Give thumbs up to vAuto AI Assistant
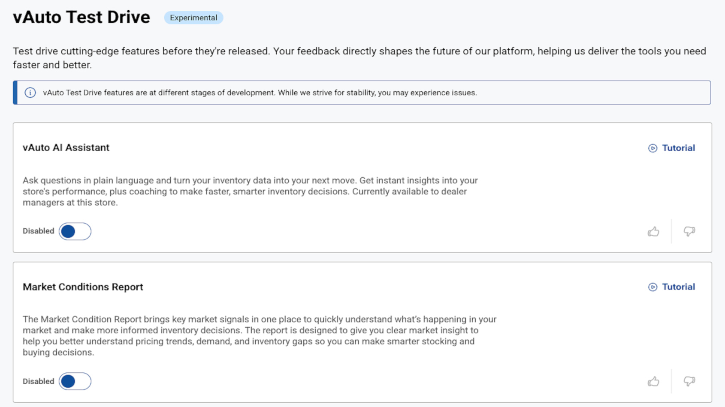Viewport: 725px width, 407px height. click(653, 231)
